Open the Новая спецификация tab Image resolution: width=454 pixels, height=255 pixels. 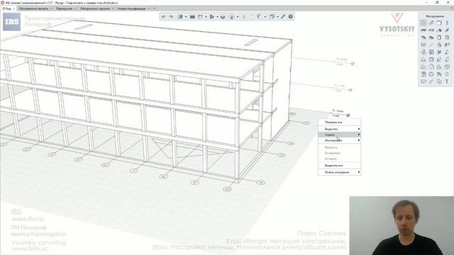[x=132, y=8]
